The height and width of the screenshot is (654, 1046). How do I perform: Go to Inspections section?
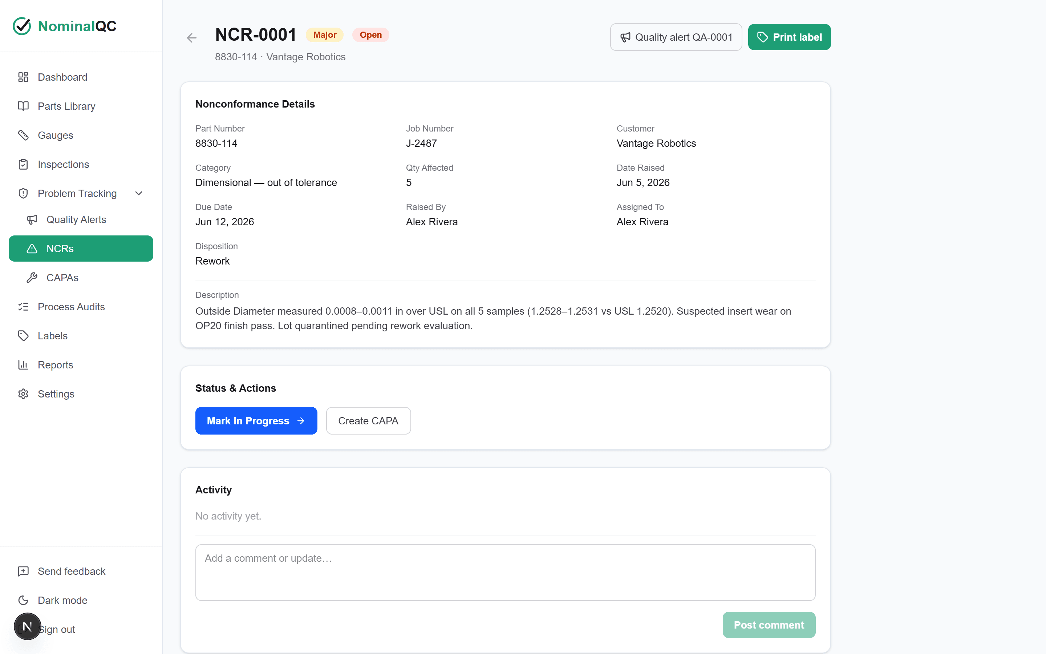pyautogui.click(x=81, y=164)
